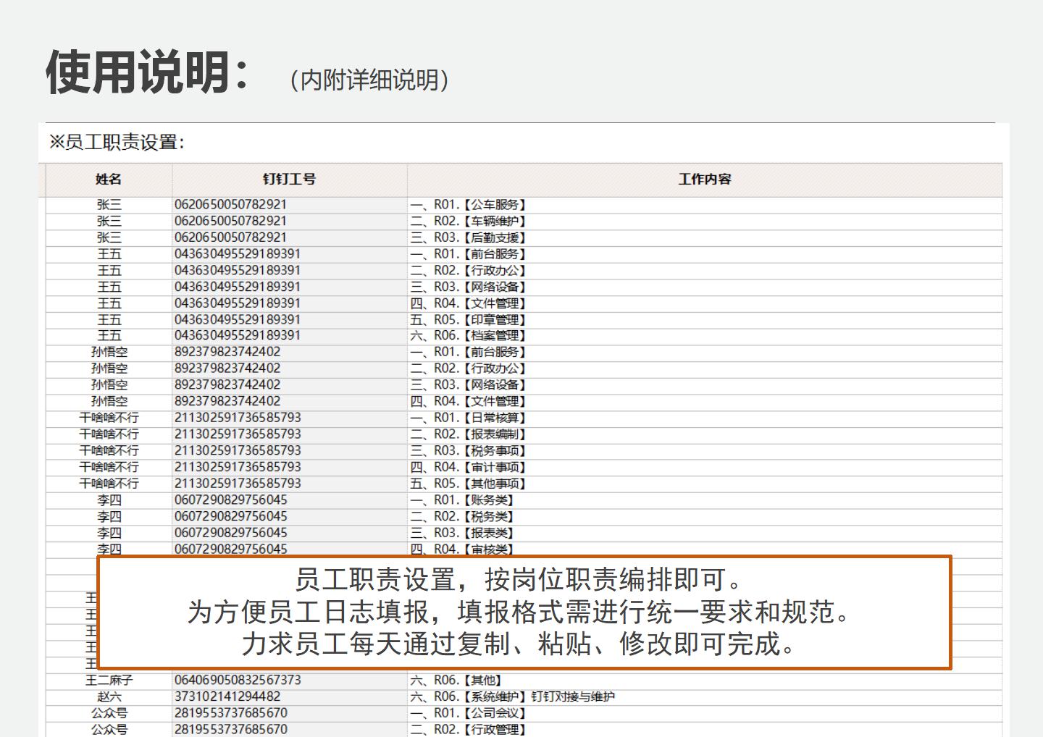This screenshot has width=1043, height=737.
Task: Select cell R04.【审计事项】
Action: [705, 468]
